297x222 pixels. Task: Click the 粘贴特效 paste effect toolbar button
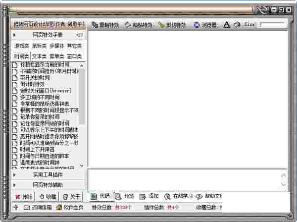coord(139,25)
